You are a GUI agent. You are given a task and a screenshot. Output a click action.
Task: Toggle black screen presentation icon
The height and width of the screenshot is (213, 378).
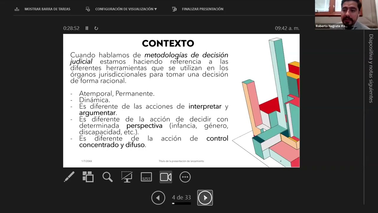point(127,177)
